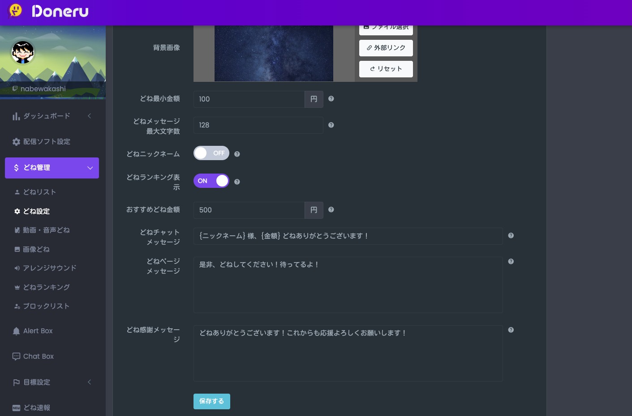This screenshot has height=416, width=632.
Task: Open アレンジサウンド submenu item
Action: pyautogui.click(x=50, y=268)
